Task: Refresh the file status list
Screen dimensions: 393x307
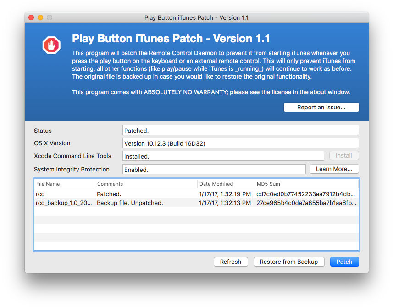Action: 231,262
